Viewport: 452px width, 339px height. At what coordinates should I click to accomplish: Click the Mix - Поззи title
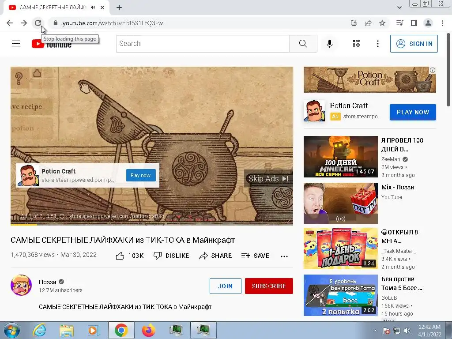tap(398, 187)
